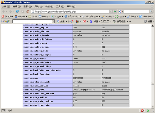Open the 设置 settings button
This screenshot has height=113, width=155.
149,21
